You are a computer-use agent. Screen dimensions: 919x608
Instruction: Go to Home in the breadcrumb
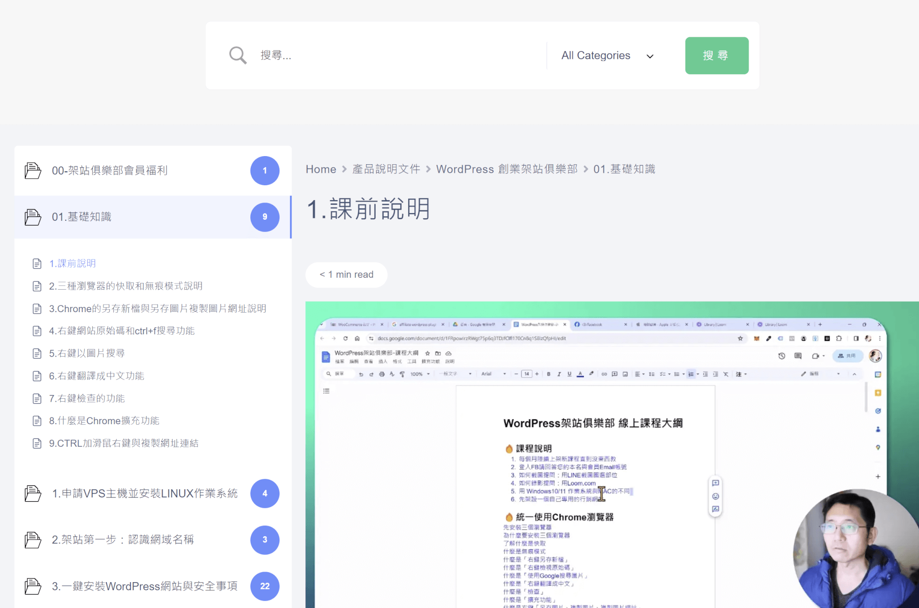click(x=321, y=169)
